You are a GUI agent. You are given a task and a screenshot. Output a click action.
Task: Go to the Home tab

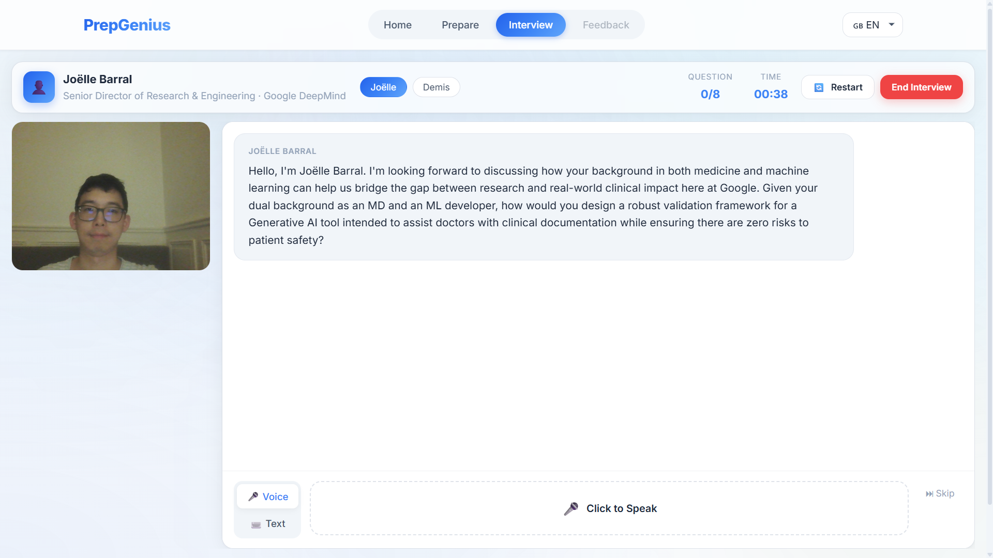click(x=397, y=25)
